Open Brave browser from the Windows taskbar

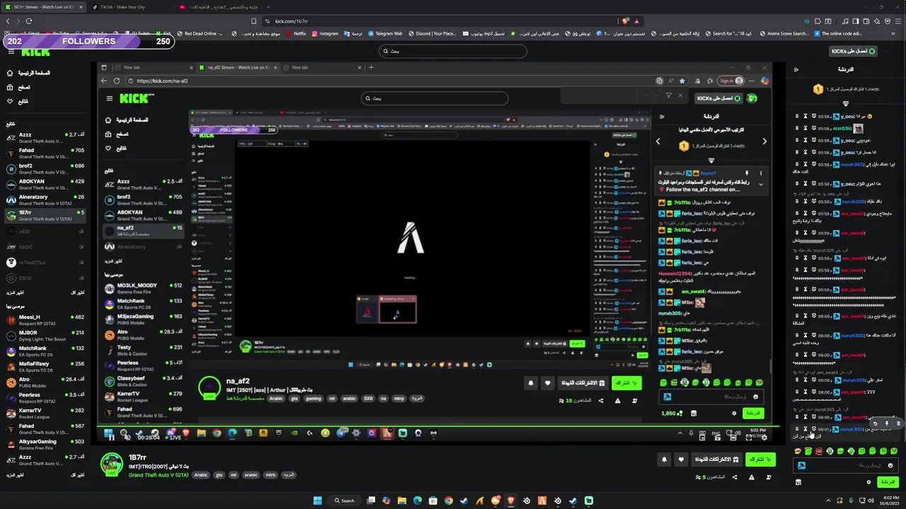[511, 501]
